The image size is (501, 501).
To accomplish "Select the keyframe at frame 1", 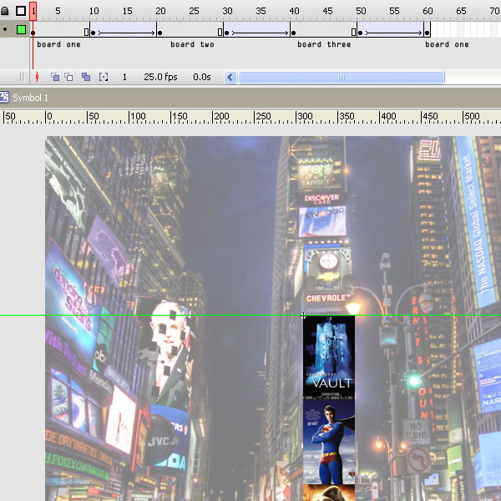I will 33,33.
